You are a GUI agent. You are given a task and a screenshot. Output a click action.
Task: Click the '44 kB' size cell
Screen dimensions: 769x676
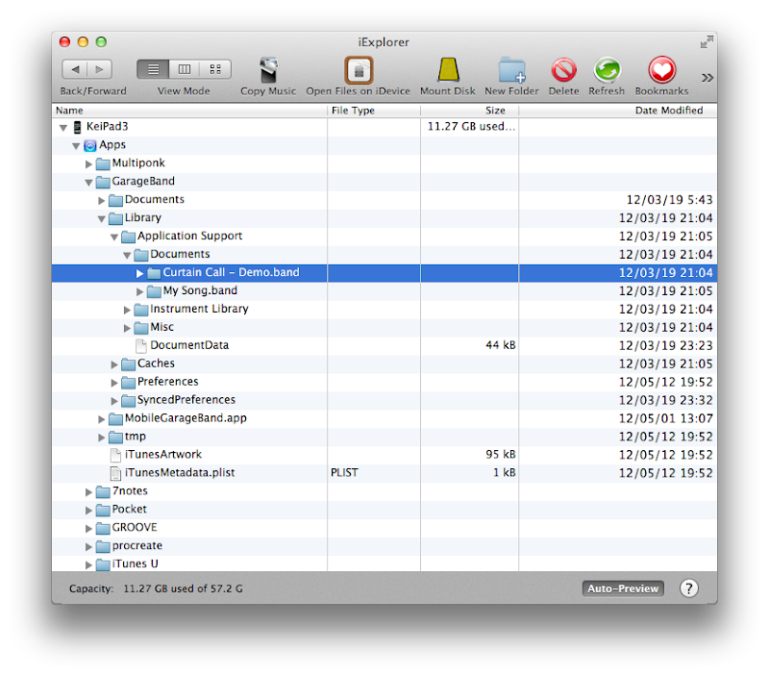click(x=501, y=345)
